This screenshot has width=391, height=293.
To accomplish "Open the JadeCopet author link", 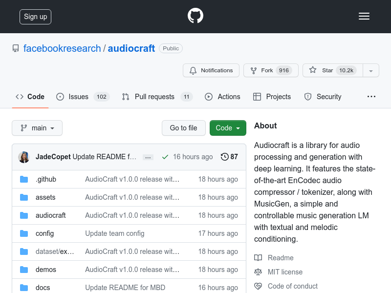I will (x=53, y=157).
